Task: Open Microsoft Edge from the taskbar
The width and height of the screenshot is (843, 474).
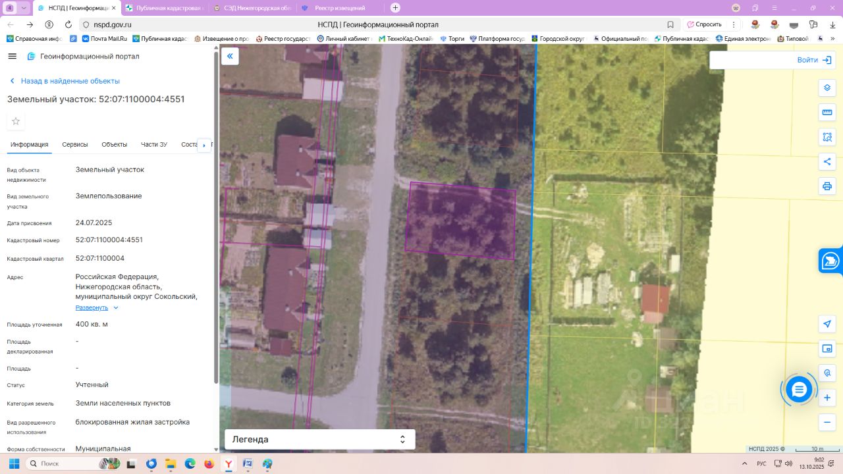Action: [190, 463]
